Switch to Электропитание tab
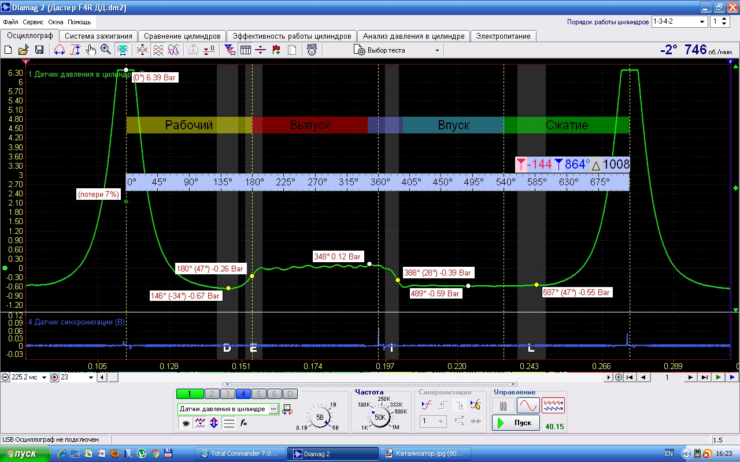740x462 pixels. point(503,36)
